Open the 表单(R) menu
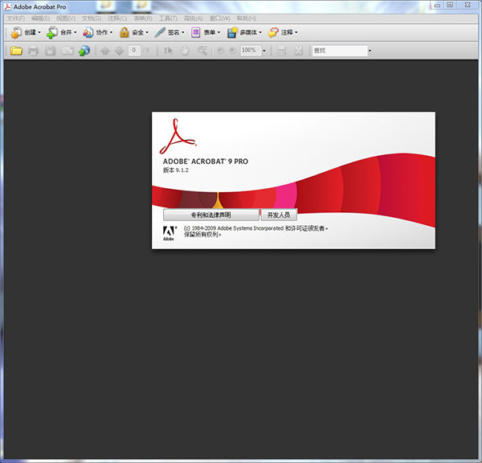Viewport: 482px width, 463px height. 143,18
